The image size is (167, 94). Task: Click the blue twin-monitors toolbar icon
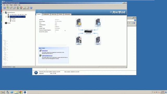point(15,8)
